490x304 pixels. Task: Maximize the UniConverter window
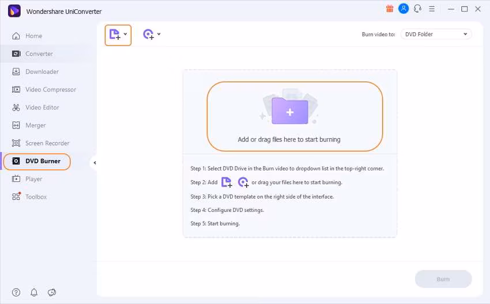465,9
